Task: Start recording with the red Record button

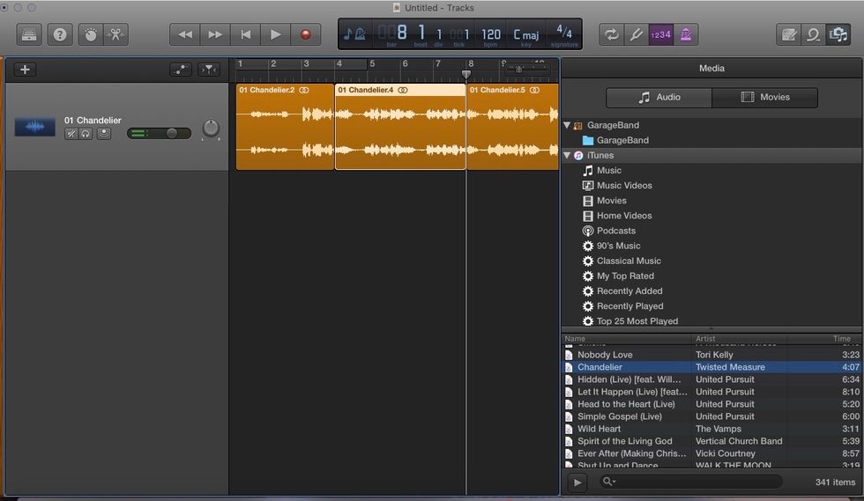Action: pos(305,34)
